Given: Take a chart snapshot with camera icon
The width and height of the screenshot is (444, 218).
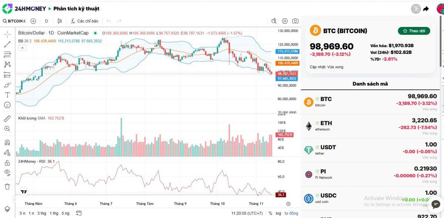Looking at the screenshot, I should pyautogui.click(x=295, y=21).
